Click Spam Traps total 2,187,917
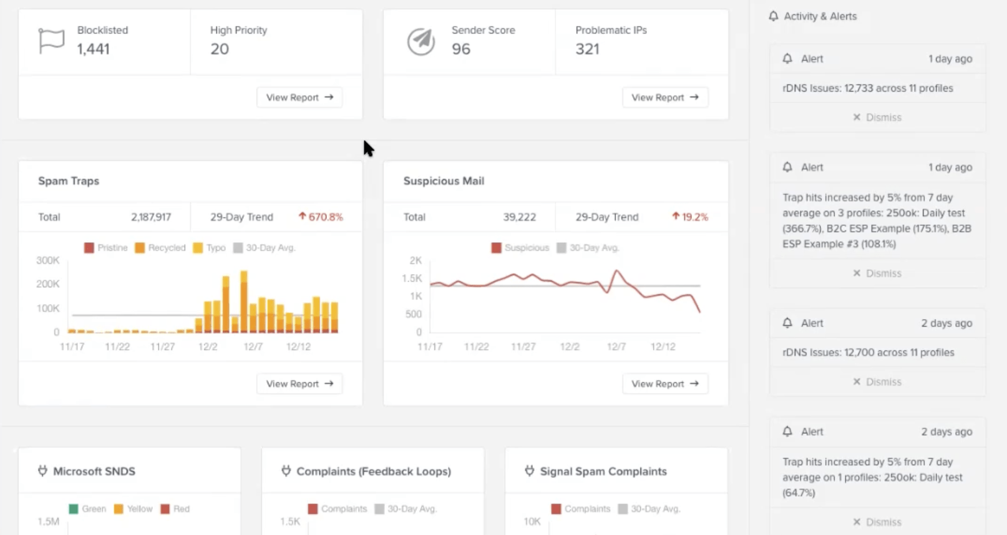The image size is (1007, 535). 151,217
